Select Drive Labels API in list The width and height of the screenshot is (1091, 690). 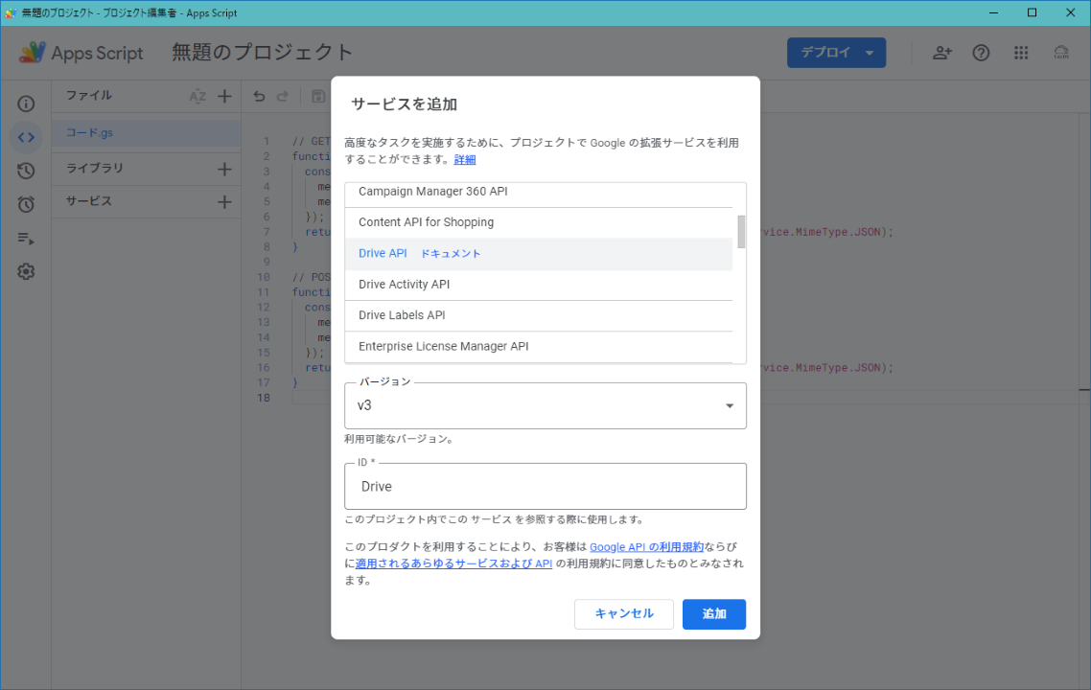click(539, 315)
